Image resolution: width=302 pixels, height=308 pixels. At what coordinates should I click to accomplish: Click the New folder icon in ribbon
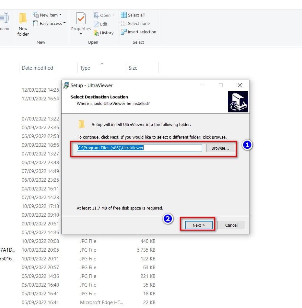click(x=23, y=18)
